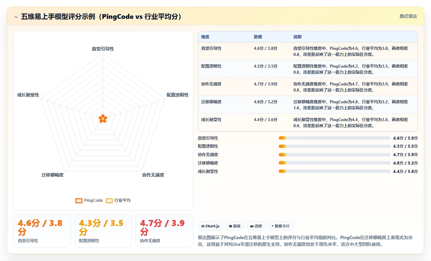Click the 直觉引导性 progress bar

[335, 138]
